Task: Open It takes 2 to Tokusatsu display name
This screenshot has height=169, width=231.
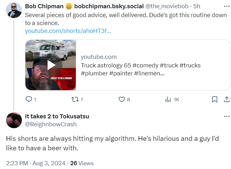Action: [57, 116]
